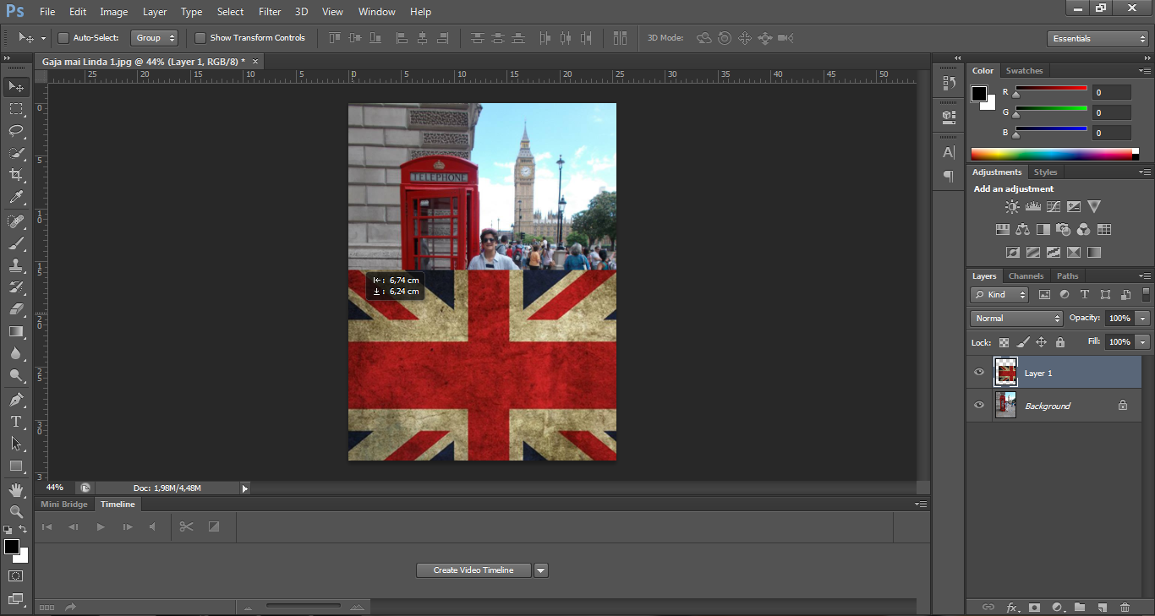Image resolution: width=1155 pixels, height=616 pixels.
Task: Open the Fill slider dropdown arrow
Action: click(1143, 342)
